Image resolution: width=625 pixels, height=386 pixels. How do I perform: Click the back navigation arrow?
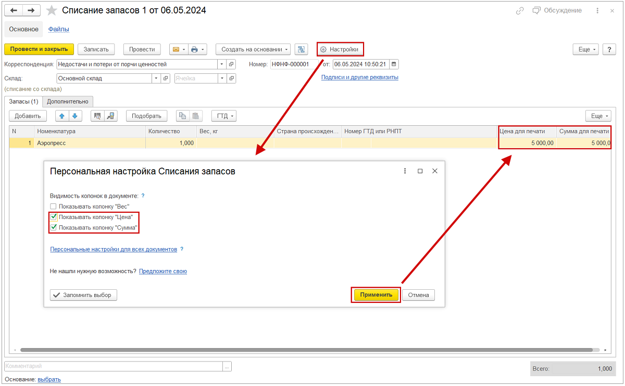[x=14, y=11]
